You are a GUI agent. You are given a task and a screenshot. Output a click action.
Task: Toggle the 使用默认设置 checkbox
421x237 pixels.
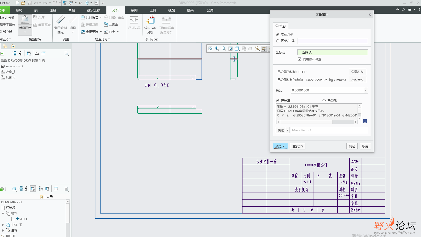tap(300, 59)
